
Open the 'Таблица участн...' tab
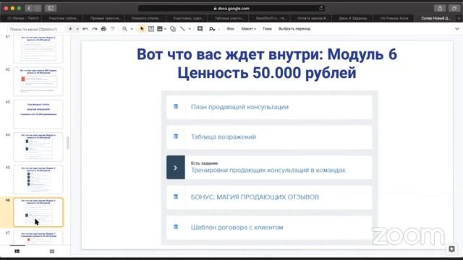(x=229, y=18)
